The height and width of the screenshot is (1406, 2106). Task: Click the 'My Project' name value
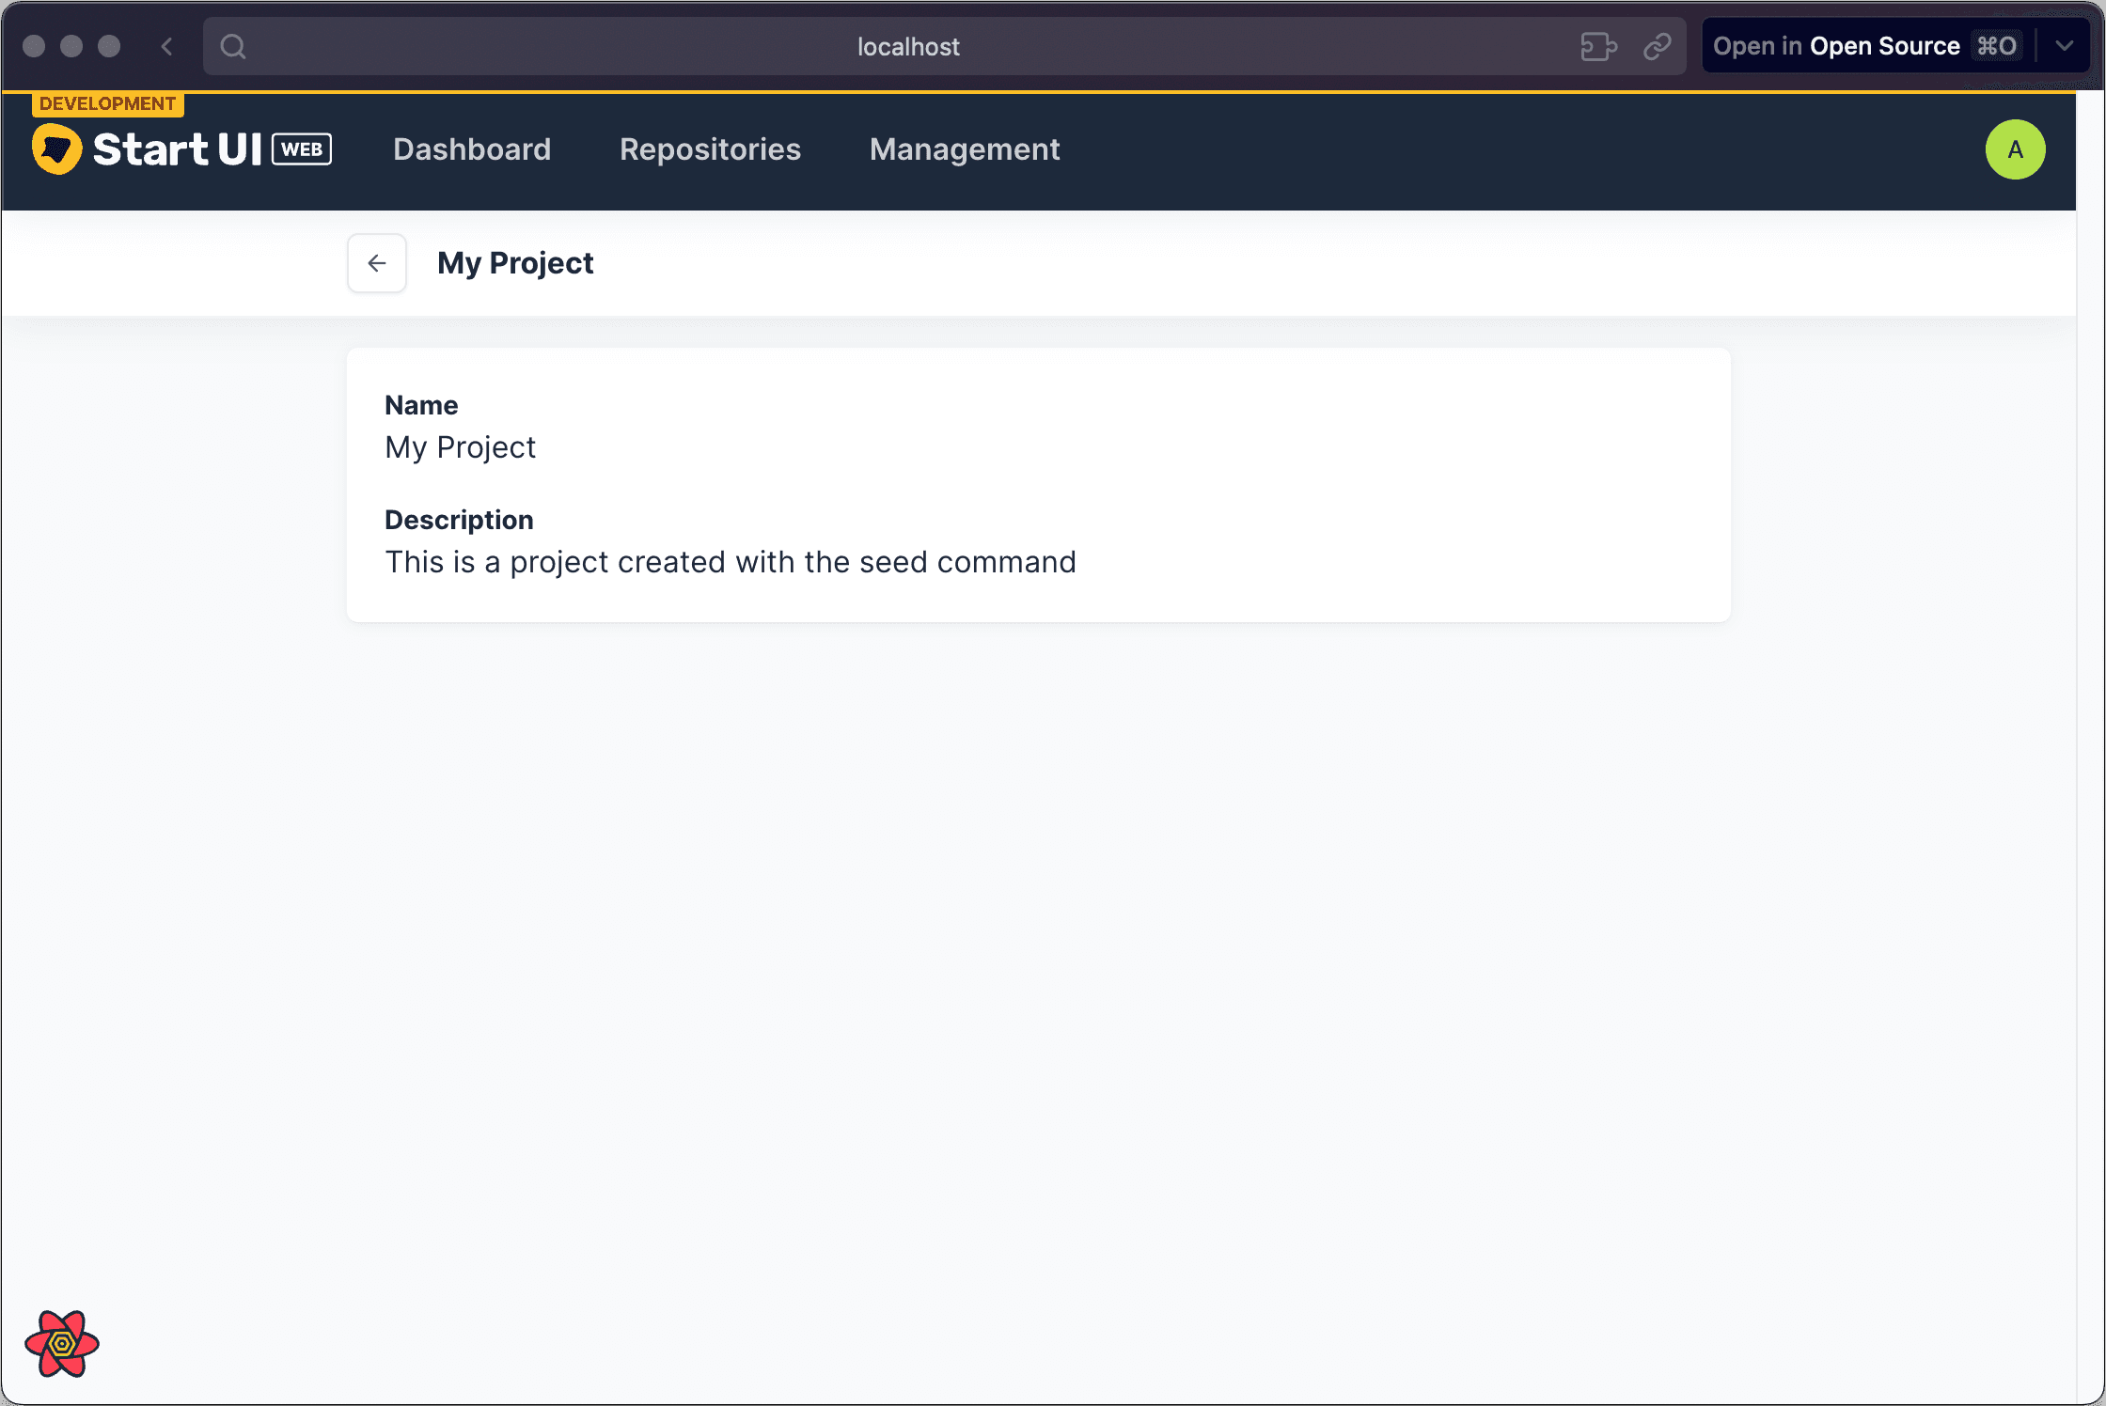[460, 447]
